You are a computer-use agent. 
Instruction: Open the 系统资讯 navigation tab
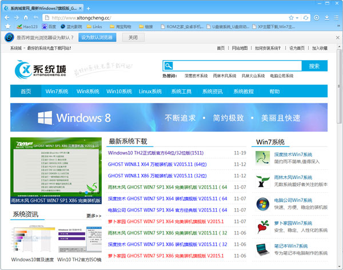tap(212, 91)
